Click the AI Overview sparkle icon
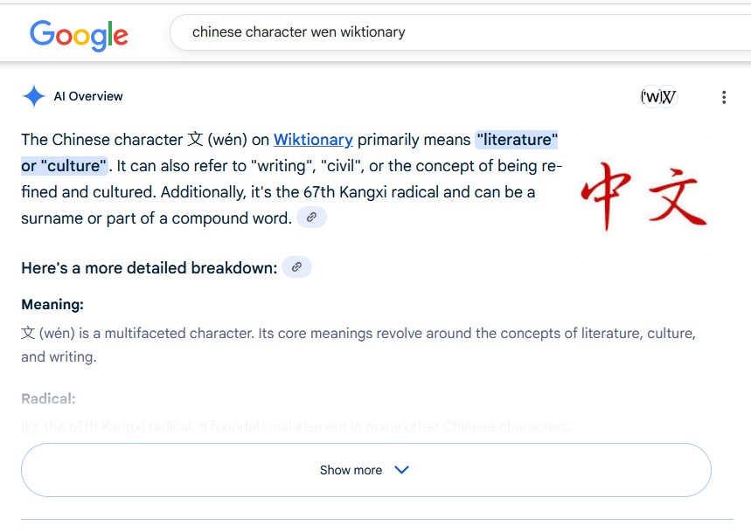The height and width of the screenshot is (532, 751). click(x=34, y=96)
